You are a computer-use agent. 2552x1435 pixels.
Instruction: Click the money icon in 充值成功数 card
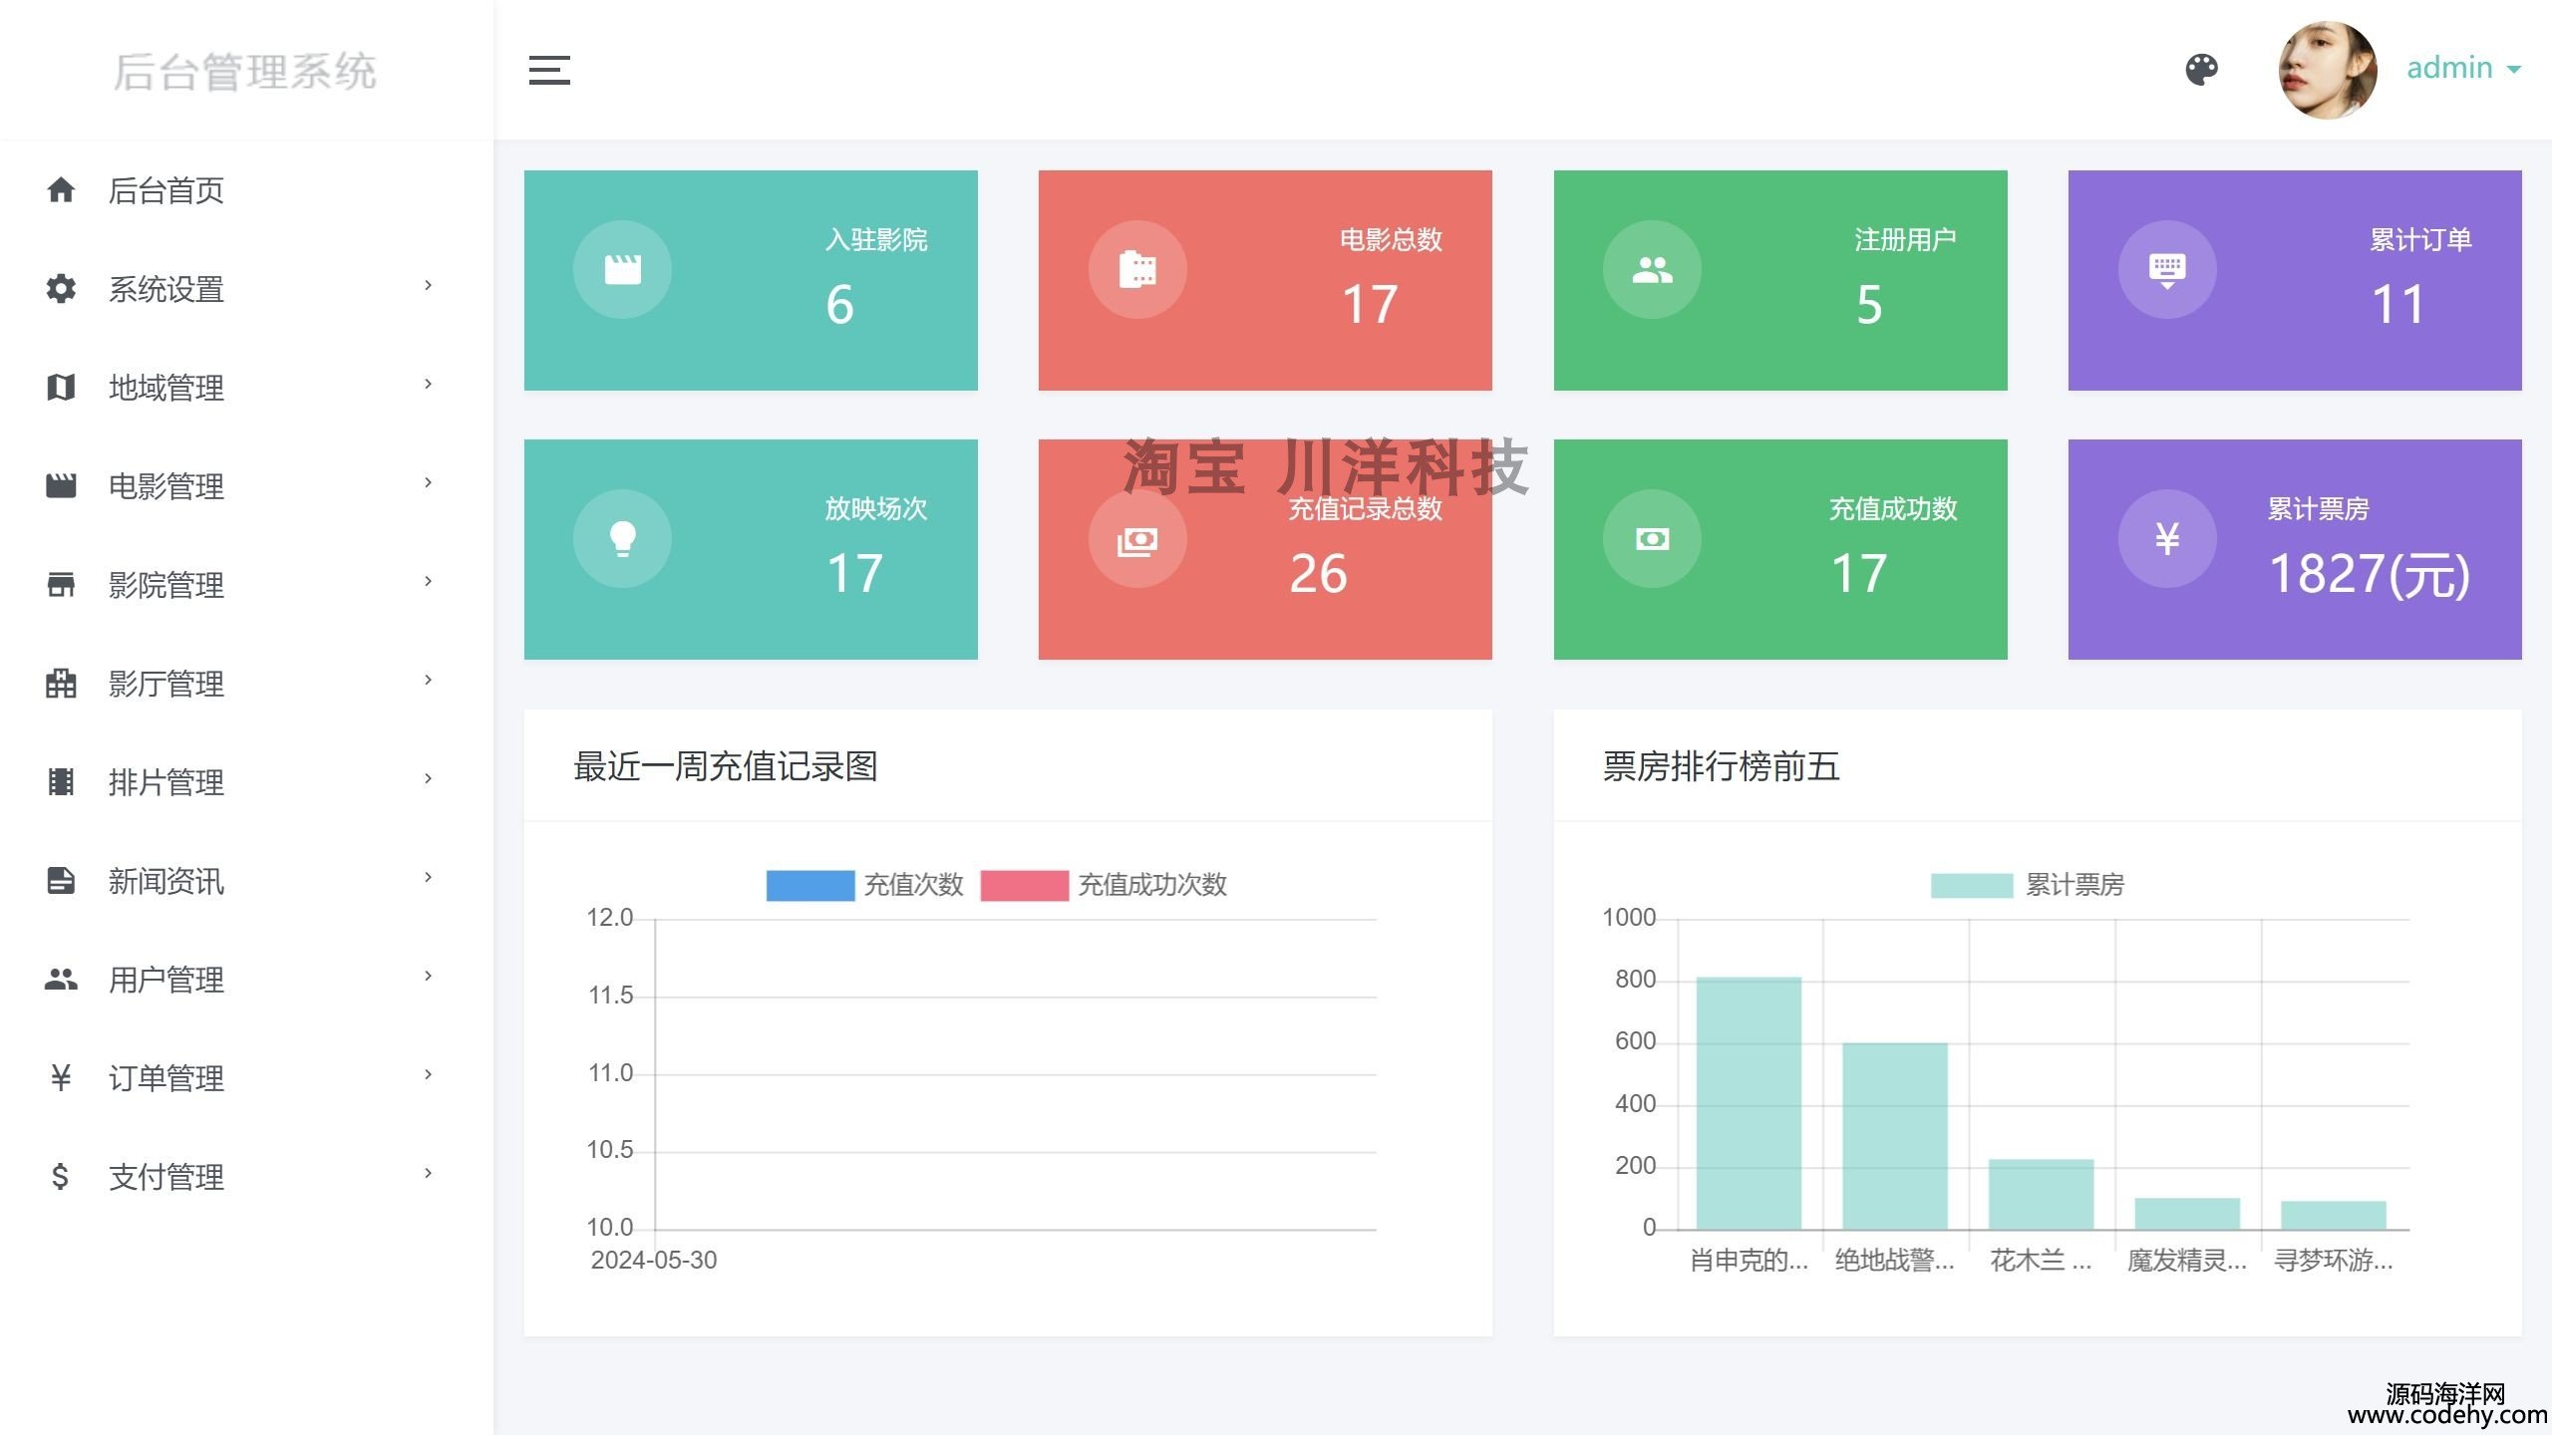[1652, 538]
